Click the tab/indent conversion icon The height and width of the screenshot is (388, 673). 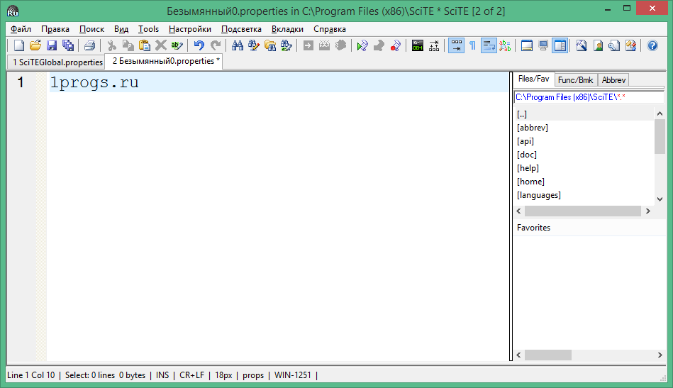click(434, 45)
